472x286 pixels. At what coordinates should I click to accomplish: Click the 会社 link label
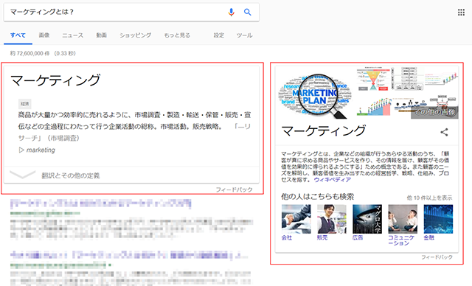(x=287, y=237)
